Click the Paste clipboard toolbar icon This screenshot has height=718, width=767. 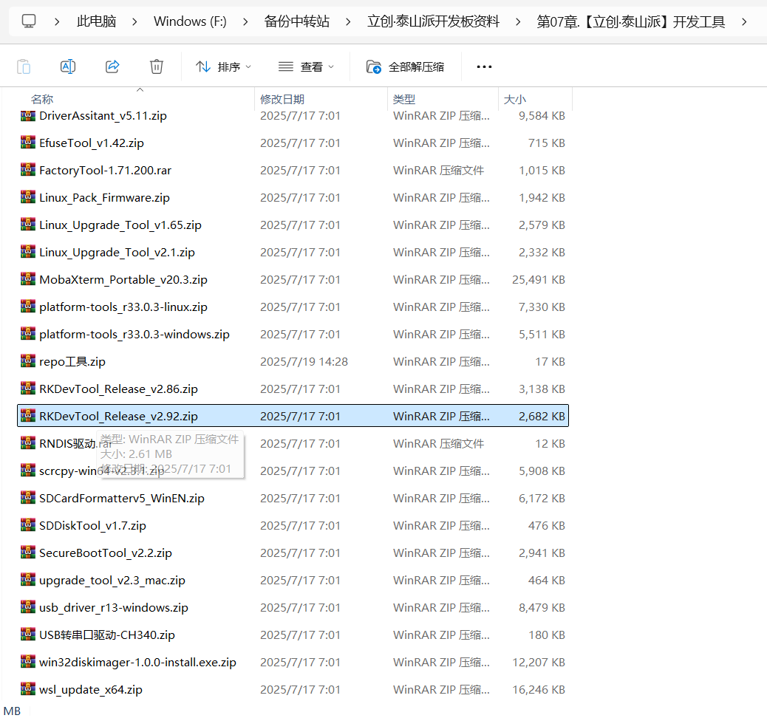point(24,66)
